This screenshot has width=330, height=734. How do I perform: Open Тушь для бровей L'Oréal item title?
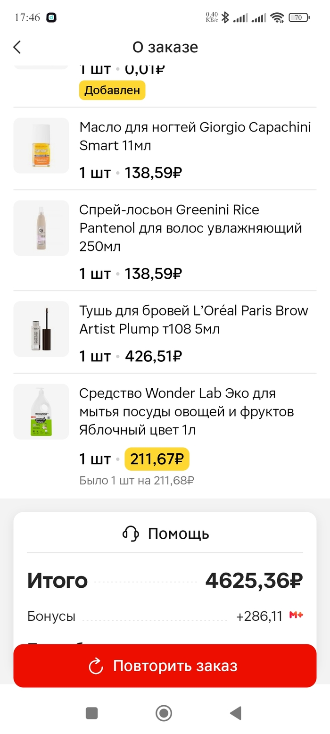coord(193,320)
